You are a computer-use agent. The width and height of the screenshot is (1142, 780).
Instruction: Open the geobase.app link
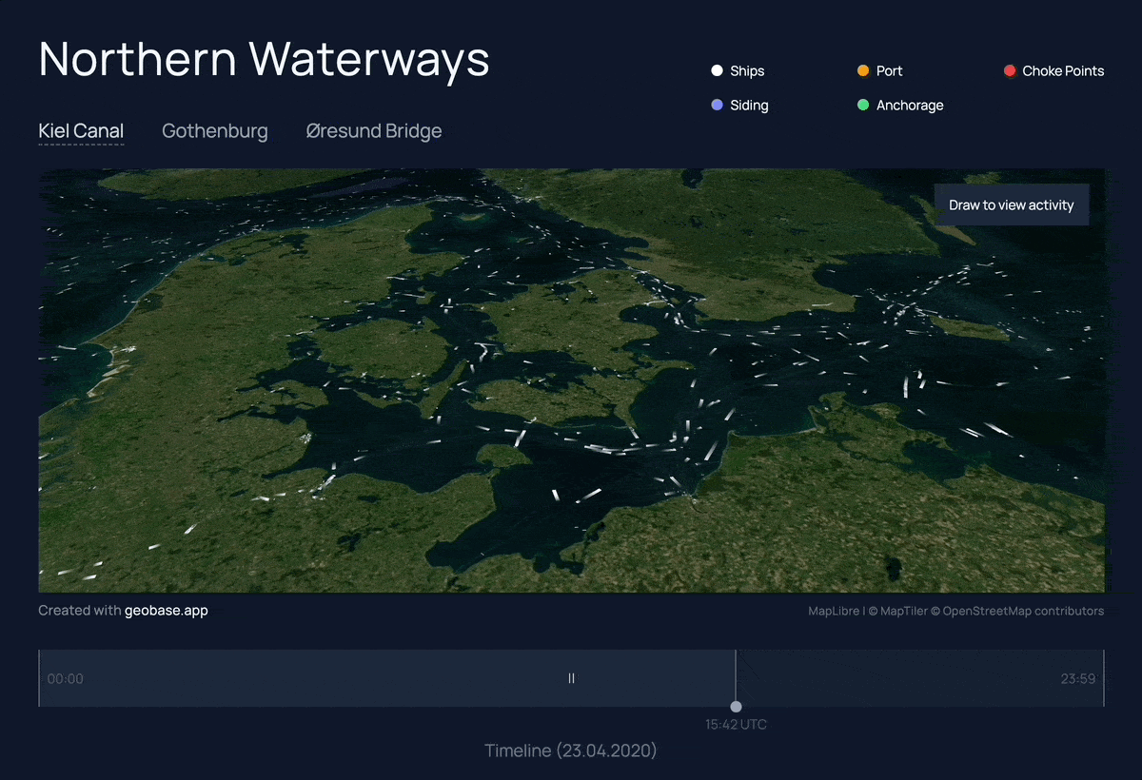(x=167, y=610)
